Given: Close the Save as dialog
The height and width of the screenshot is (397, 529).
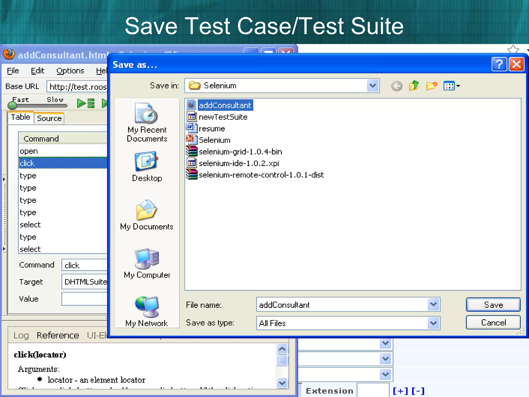Looking at the screenshot, I should (x=516, y=64).
